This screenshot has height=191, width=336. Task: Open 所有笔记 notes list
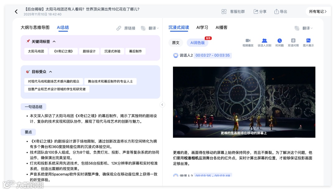pyautogui.click(x=318, y=12)
